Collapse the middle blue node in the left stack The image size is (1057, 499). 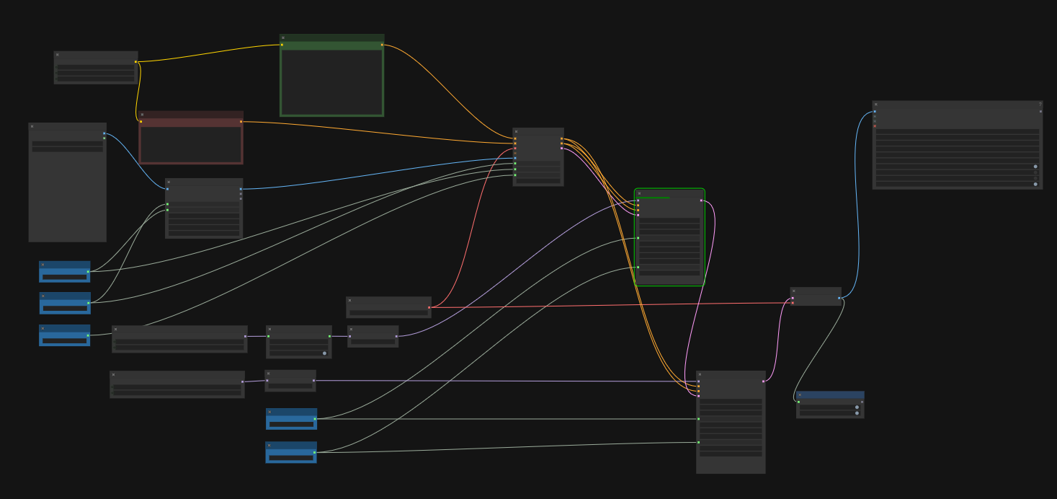coord(43,296)
